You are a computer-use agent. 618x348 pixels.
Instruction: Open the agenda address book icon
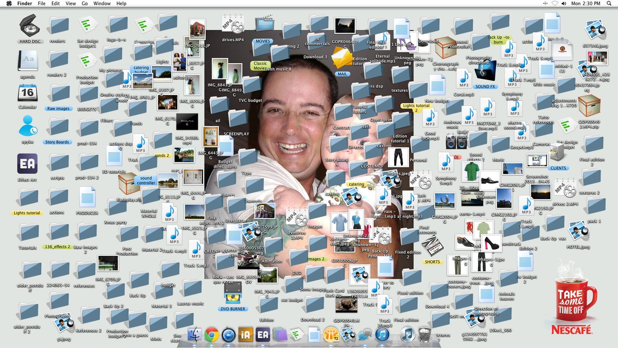click(28, 61)
